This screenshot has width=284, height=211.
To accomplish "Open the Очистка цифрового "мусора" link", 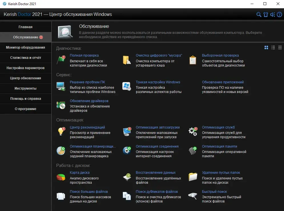I will pyautogui.click(x=159, y=55).
